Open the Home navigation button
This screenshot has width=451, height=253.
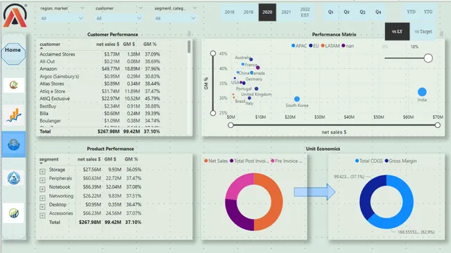click(13, 54)
